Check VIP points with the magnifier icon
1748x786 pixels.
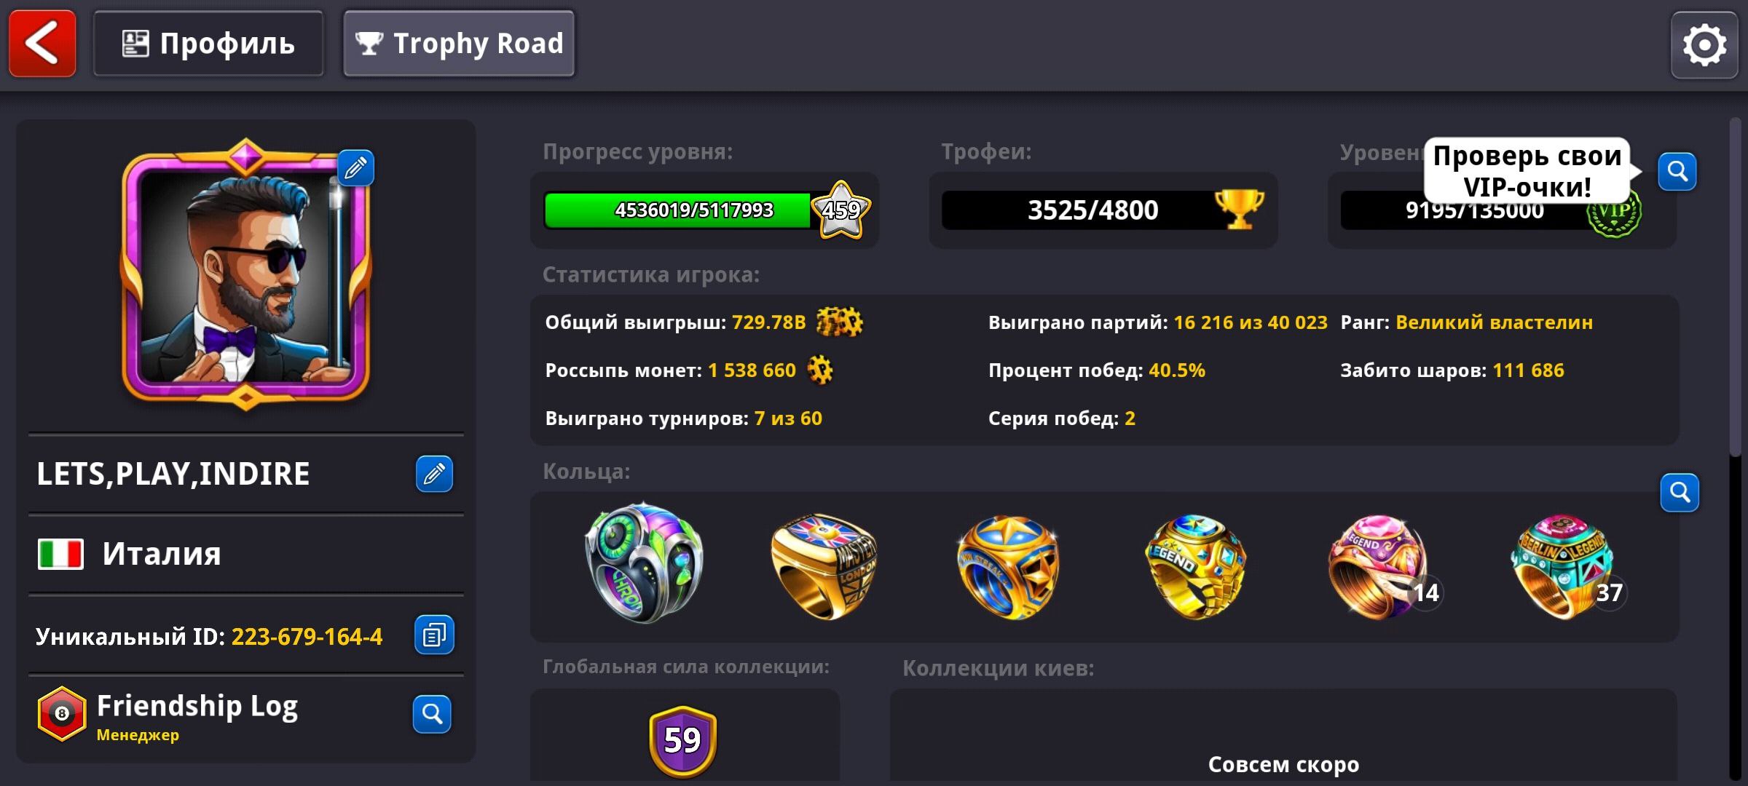pyautogui.click(x=1677, y=172)
